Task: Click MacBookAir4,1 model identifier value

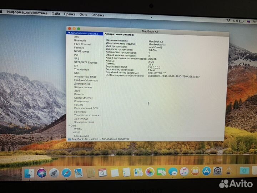Action: (x=157, y=44)
